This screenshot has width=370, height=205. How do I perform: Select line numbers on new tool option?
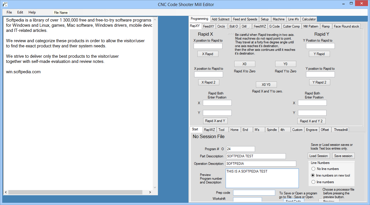(x=313, y=175)
